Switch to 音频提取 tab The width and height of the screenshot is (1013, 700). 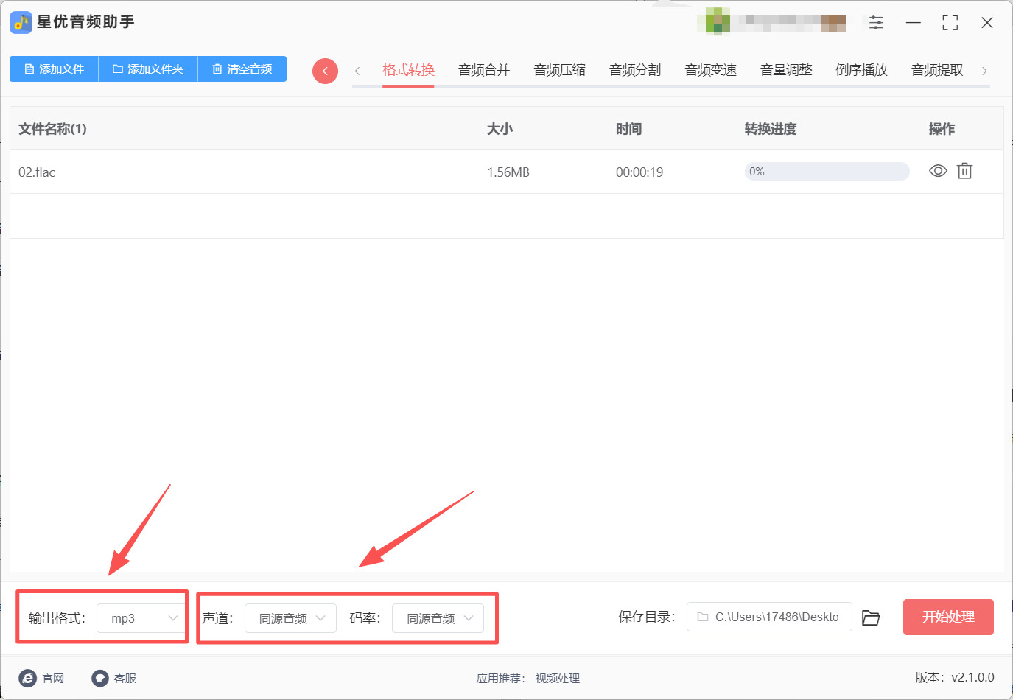pyautogui.click(x=937, y=70)
